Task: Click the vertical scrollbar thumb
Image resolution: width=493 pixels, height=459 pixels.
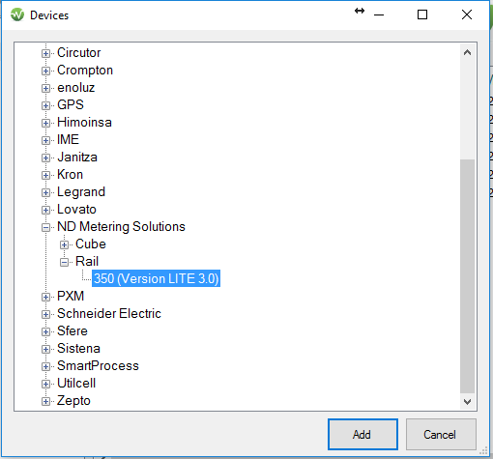Action: point(467,276)
